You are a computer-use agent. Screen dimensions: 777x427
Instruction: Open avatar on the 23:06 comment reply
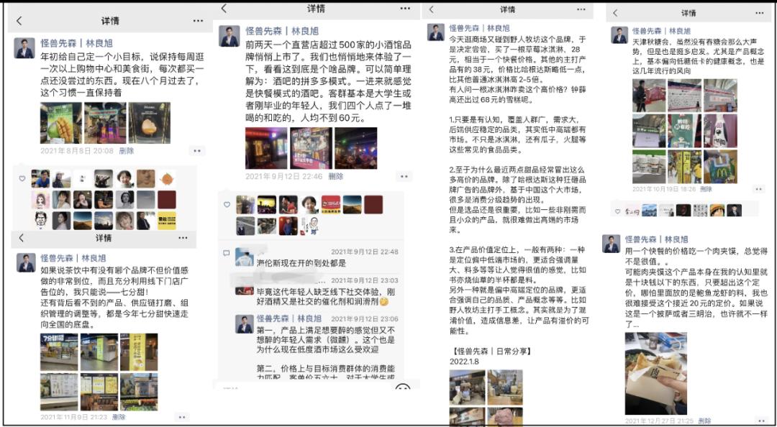pyautogui.click(x=245, y=323)
